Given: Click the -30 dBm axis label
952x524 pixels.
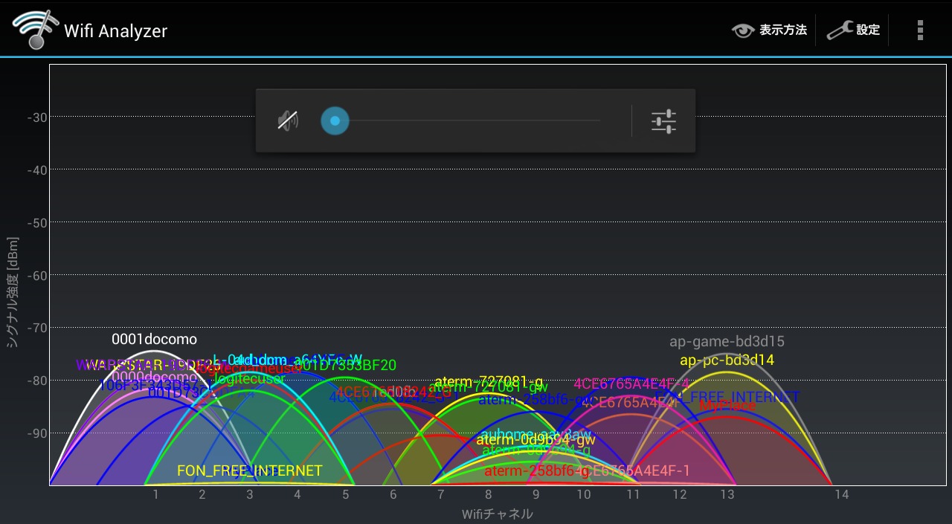Looking at the screenshot, I should [37, 117].
